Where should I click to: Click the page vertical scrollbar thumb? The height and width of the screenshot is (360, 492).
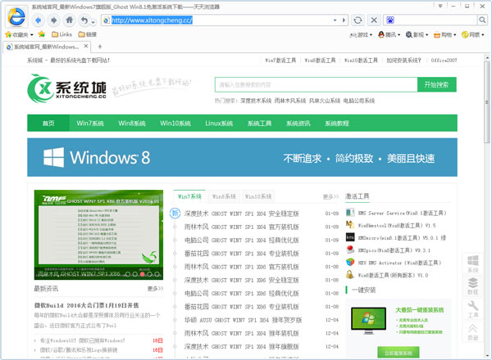coord(487,102)
